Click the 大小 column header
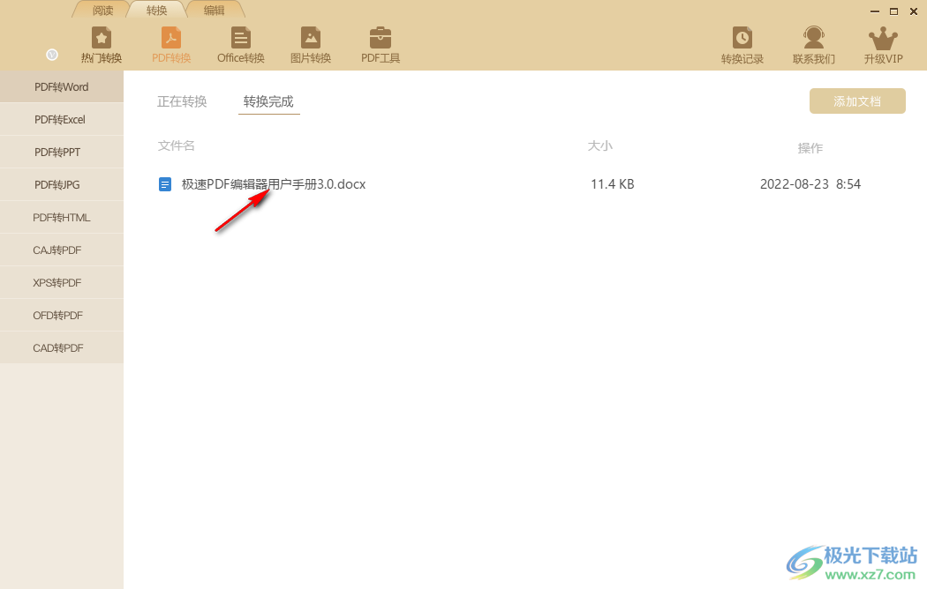Image resolution: width=927 pixels, height=589 pixels. tap(600, 145)
